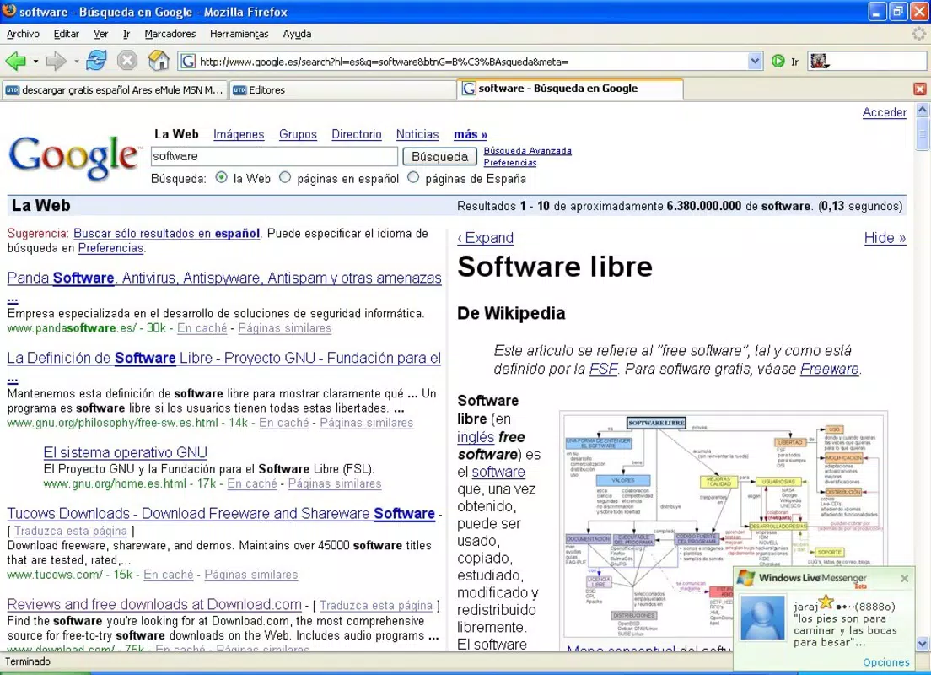Close the Windows Live Messenger popup
The image size is (931, 675).
(904, 578)
